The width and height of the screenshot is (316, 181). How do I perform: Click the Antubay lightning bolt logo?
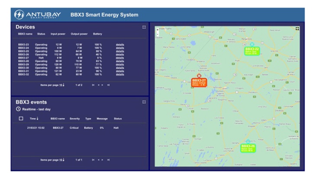pyautogui.click(x=19, y=15)
